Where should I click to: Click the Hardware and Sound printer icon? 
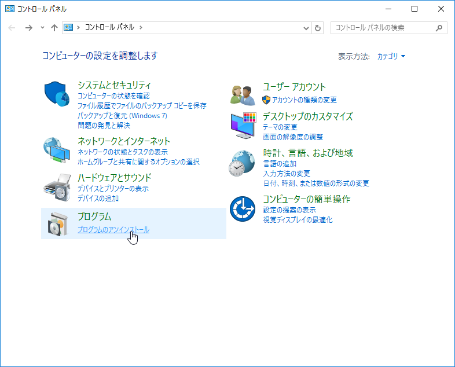pos(57,188)
